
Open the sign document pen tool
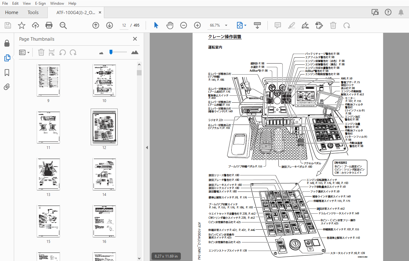305,25
